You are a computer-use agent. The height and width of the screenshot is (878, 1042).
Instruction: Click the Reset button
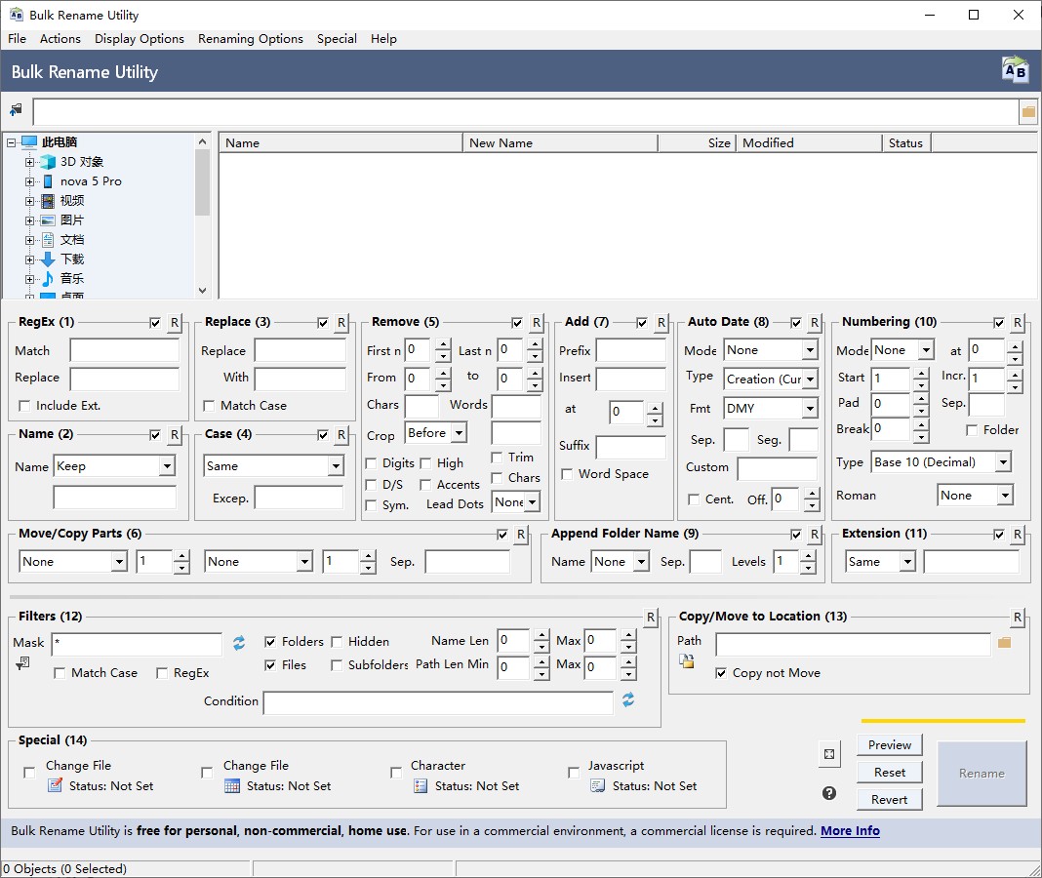coord(889,773)
